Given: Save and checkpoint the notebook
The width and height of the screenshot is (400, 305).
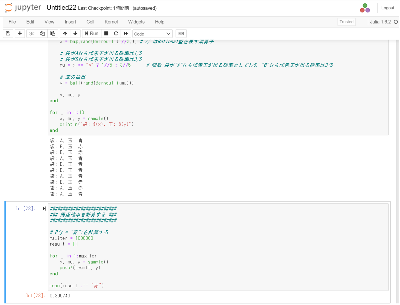Looking at the screenshot, I should (x=8, y=34).
